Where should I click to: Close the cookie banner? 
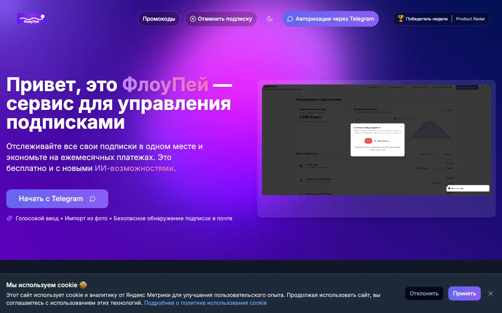(x=490, y=293)
